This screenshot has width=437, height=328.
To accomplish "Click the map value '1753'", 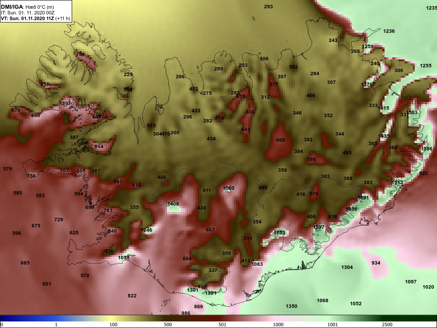I will click(x=279, y=232).
